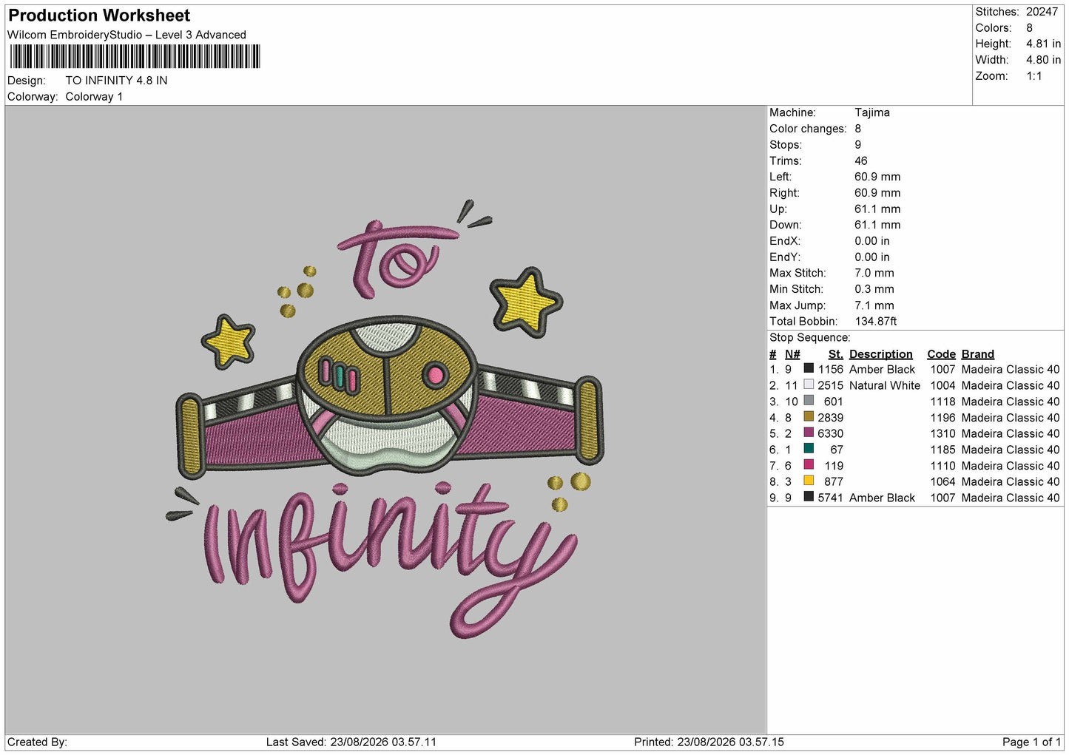This screenshot has height=755, width=1069.
Task: Click the purple swatch for code 1310
Action: 809,433
